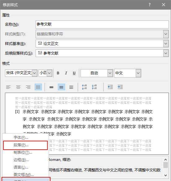This screenshot has height=181, width=171.
Task: Choose 边框(B)... from format menu
Action: pyautogui.click(x=25, y=160)
